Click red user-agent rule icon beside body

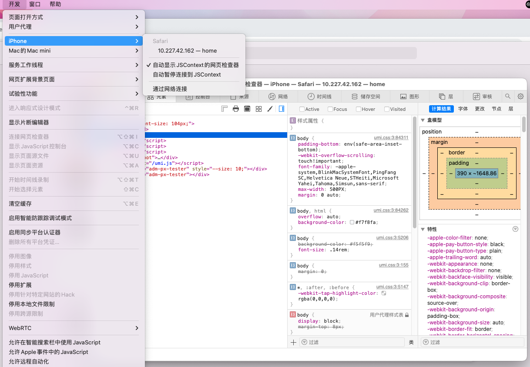tap(293, 314)
